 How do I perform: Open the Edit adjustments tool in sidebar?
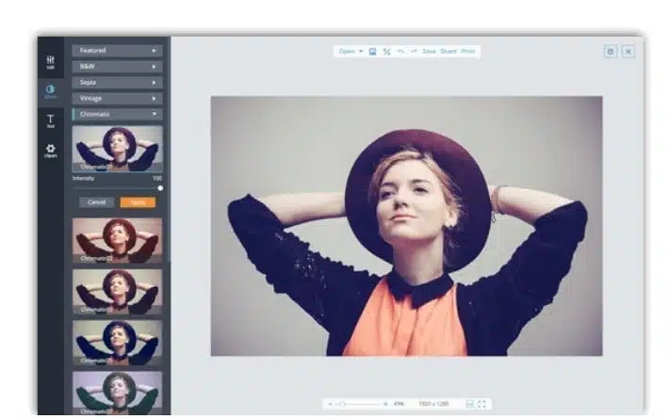(x=50, y=62)
